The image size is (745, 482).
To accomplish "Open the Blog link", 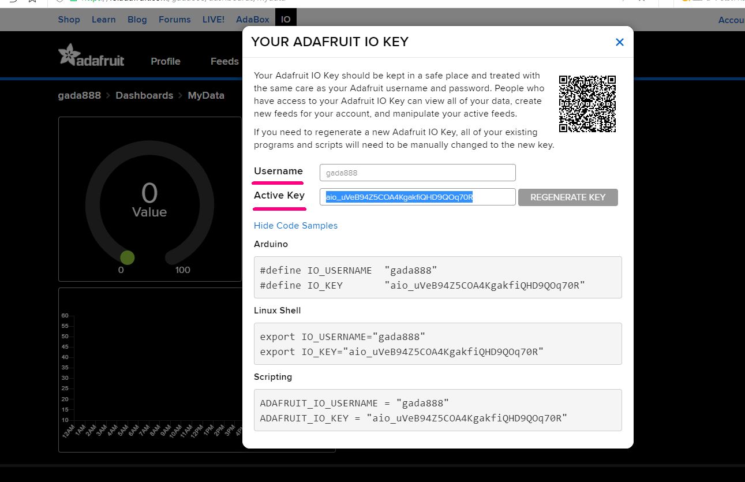I will pyautogui.click(x=137, y=20).
